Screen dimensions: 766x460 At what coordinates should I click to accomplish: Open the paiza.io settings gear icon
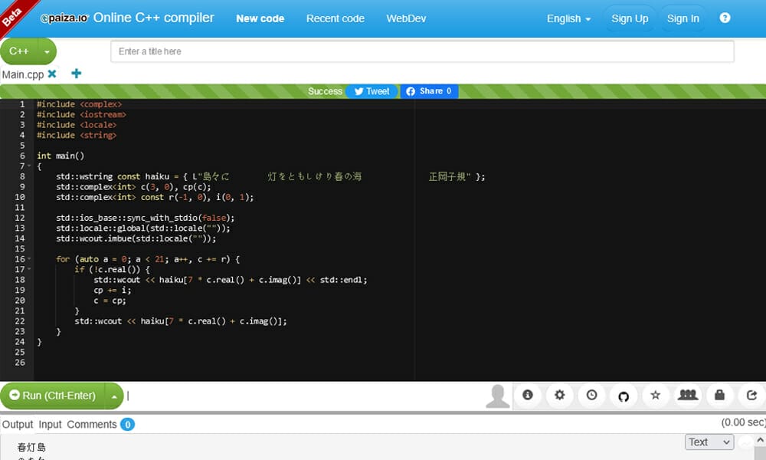tap(560, 395)
